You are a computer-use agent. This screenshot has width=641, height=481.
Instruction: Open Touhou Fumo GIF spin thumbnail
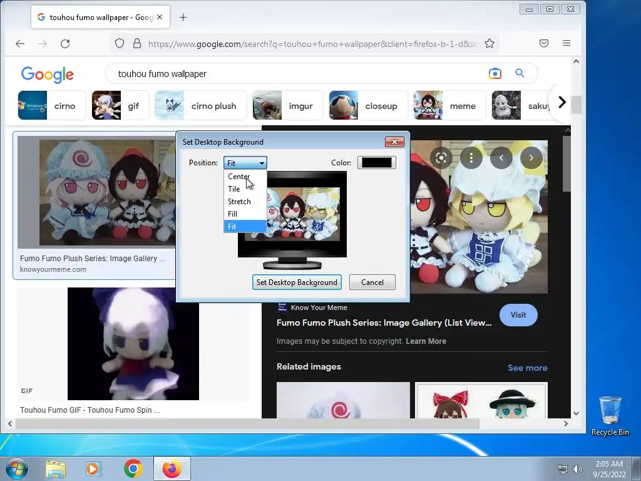[133, 344]
